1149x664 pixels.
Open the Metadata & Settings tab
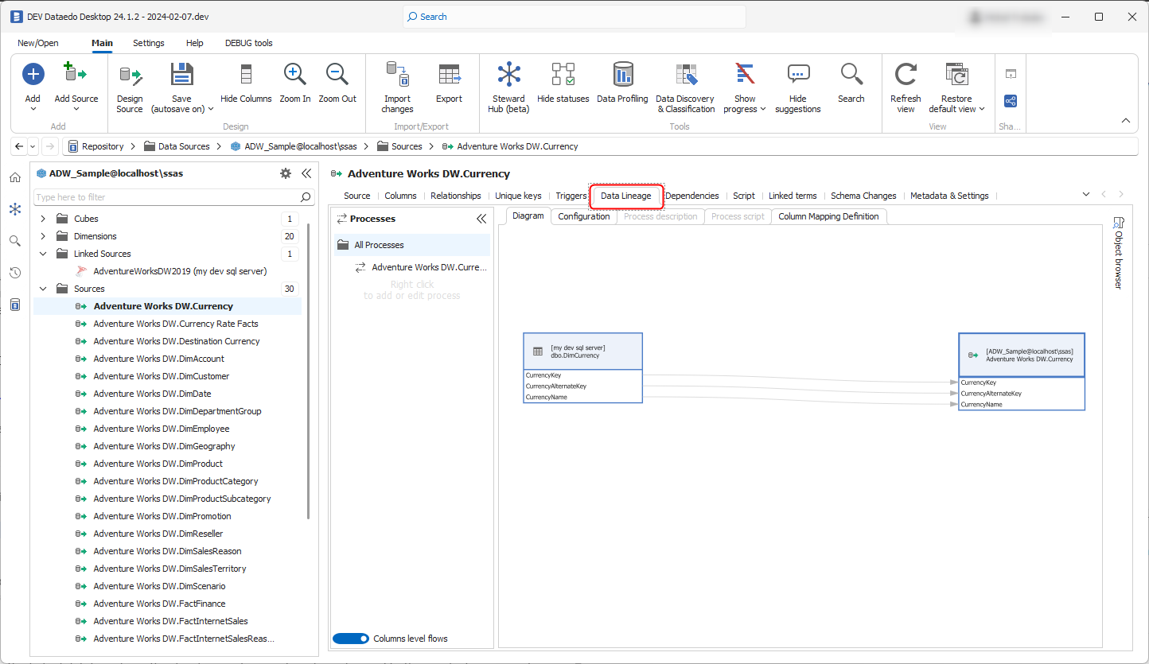(x=949, y=196)
